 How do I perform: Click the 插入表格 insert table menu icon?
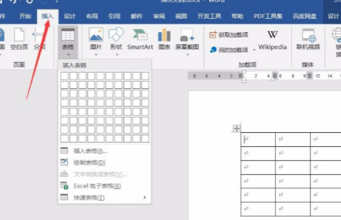(64, 151)
